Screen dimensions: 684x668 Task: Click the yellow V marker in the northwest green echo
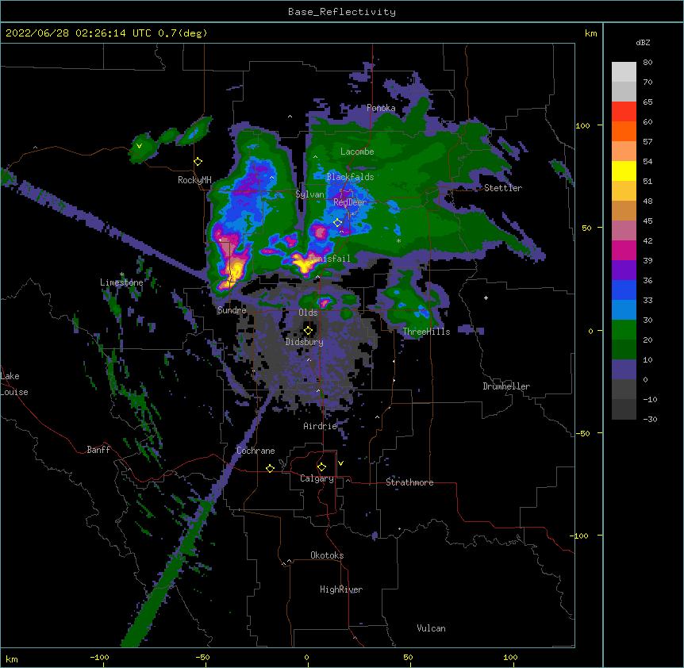(139, 146)
